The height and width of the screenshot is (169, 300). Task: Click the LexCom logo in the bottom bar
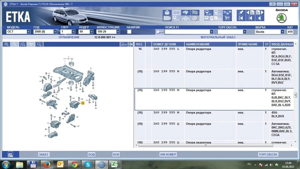(x=11, y=154)
